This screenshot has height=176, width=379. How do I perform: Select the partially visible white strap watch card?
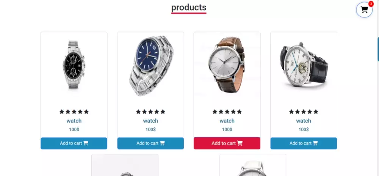252,165
